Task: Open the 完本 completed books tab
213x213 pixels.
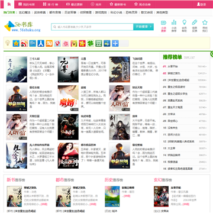Action: (96, 4)
